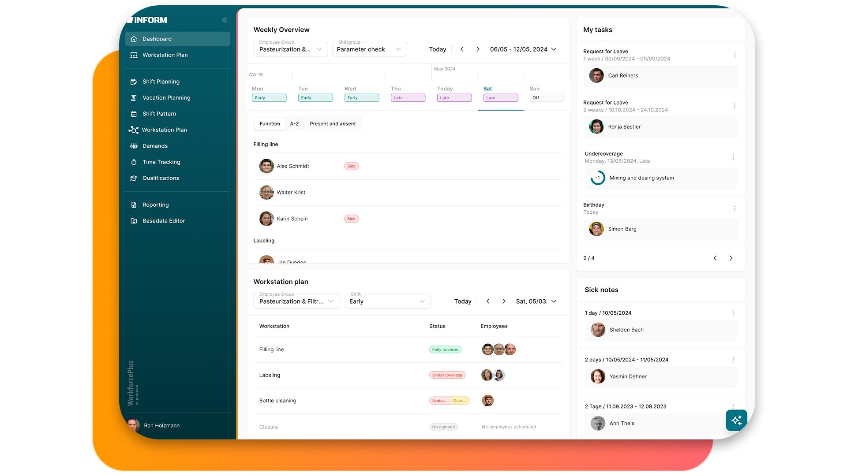Image resolution: width=847 pixels, height=476 pixels.
Task: Select the Present and absent tab
Action: click(x=332, y=123)
